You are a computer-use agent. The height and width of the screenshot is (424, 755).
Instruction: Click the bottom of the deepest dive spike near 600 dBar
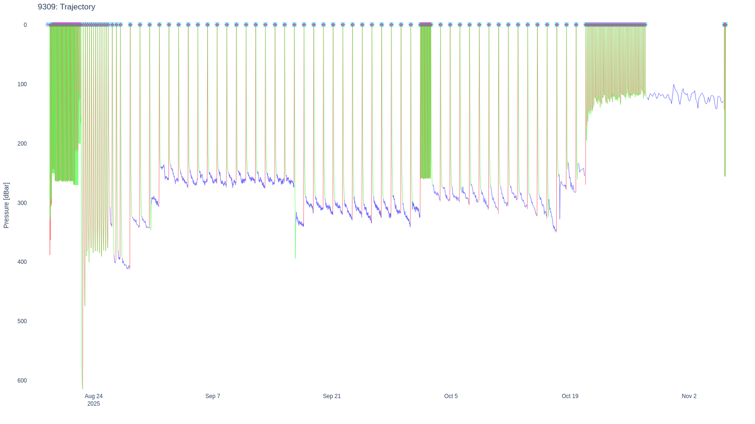pyautogui.click(x=83, y=387)
